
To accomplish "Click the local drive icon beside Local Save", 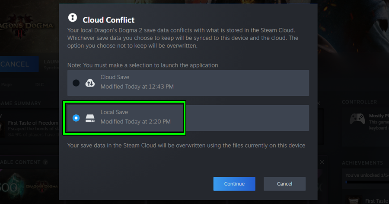I will pyautogui.click(x=90, y=118).
